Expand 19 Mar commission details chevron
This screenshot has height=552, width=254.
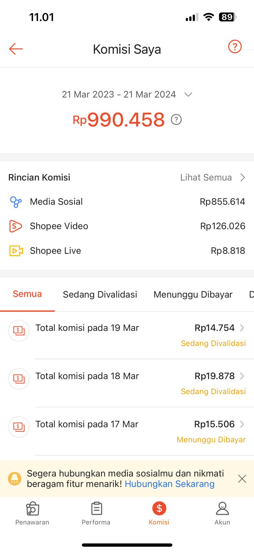[242, 328]
